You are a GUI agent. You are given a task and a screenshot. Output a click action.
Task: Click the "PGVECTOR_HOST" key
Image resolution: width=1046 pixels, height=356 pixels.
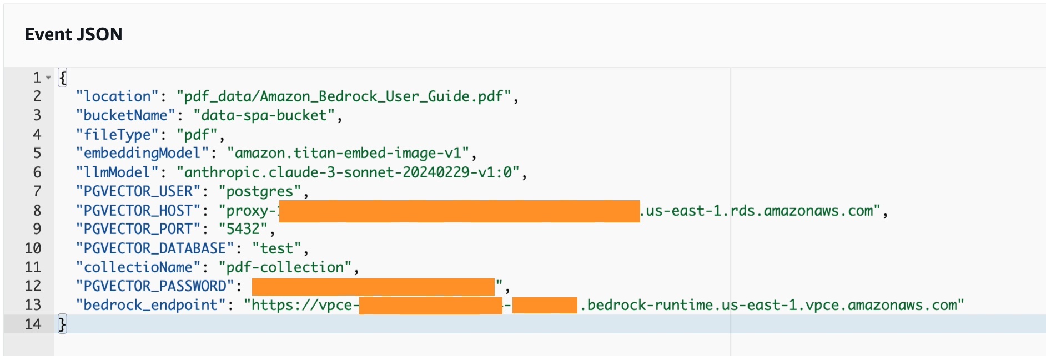pyautogui.click(x=138, y=211)
